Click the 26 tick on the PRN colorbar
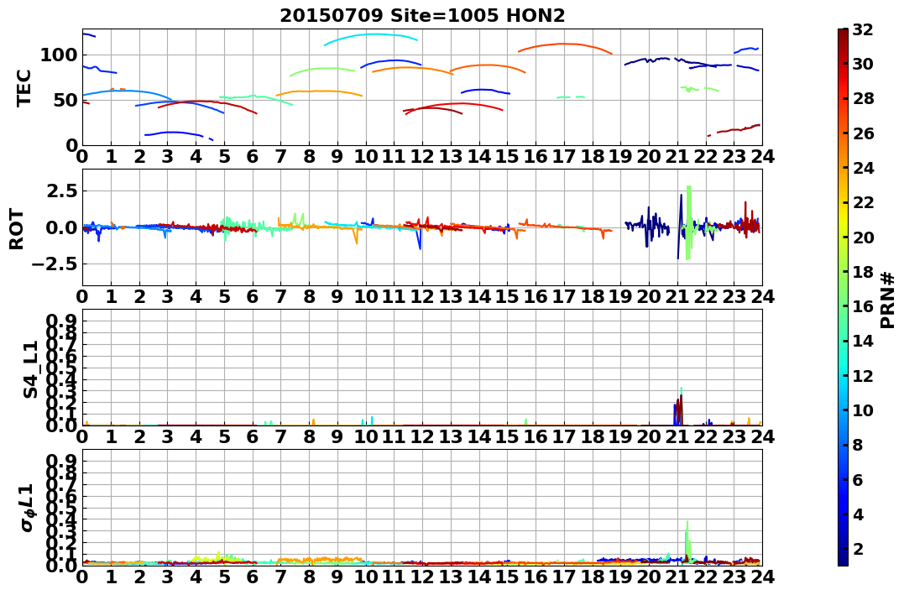The height and width of the screenshot is (595, 904). coord(864,133)
